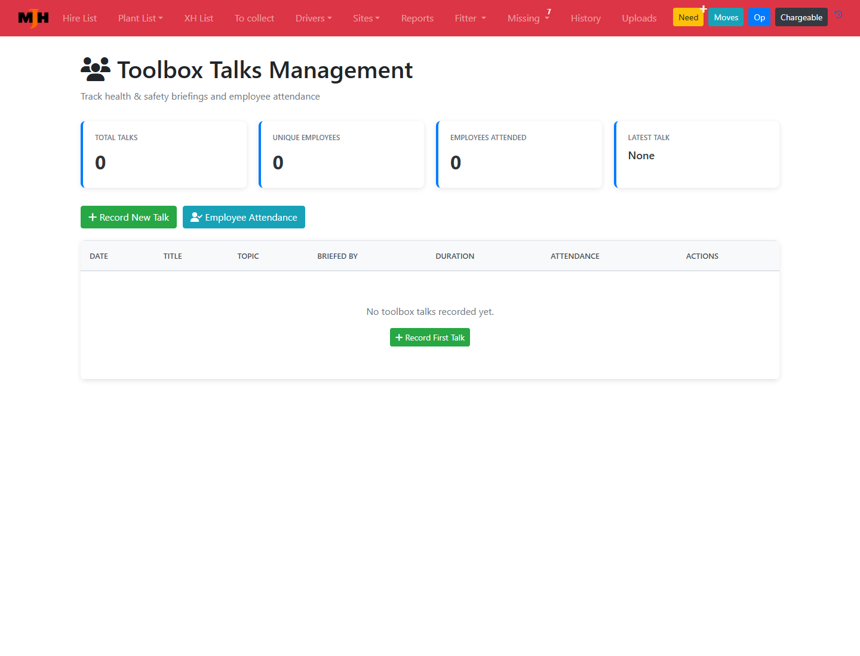Click the yellow Need button
This screenshot has width=860, height=656.
point(688,17)
